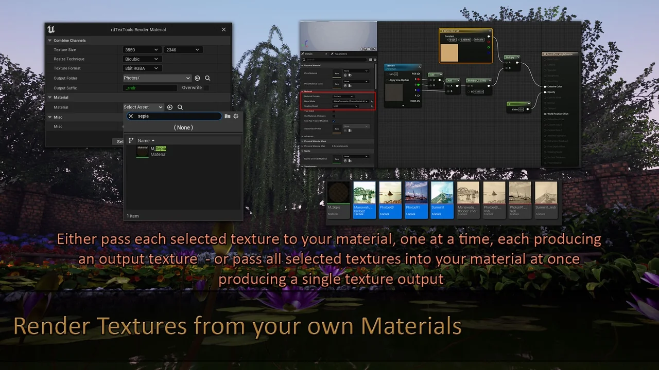Browse to Output Folder with magnifier icon
This screenshot has width=659, height=370.
[x=207, y=78]
